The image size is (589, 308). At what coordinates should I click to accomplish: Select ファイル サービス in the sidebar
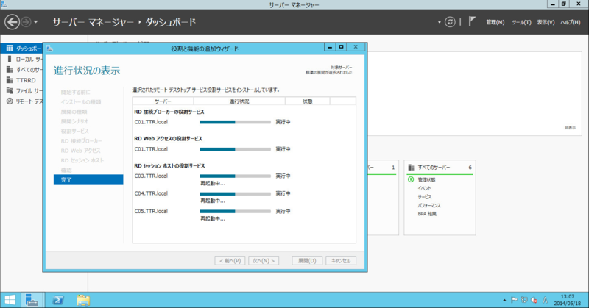click(21, 91)
